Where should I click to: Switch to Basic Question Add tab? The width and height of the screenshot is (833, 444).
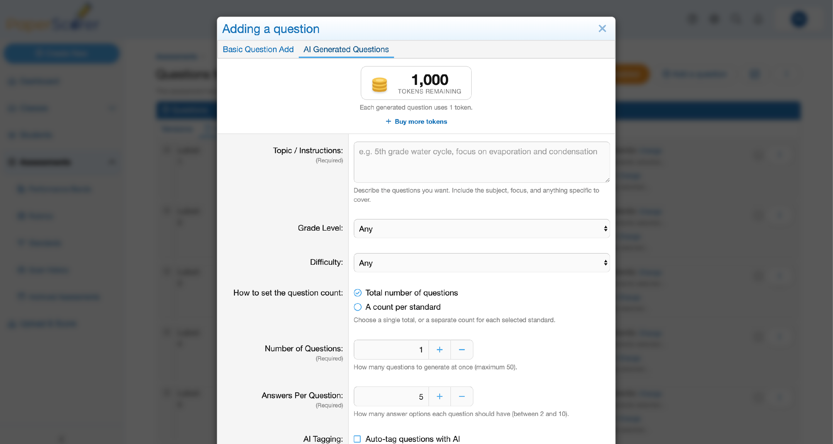[258, 49]
